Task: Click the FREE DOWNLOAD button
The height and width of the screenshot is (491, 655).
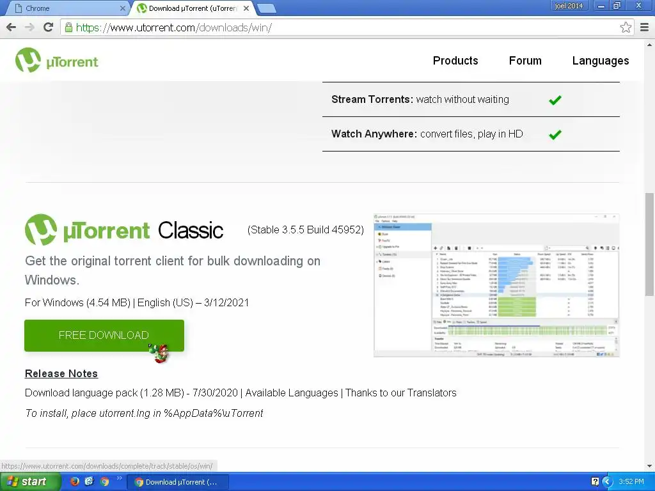Action: 104,335
